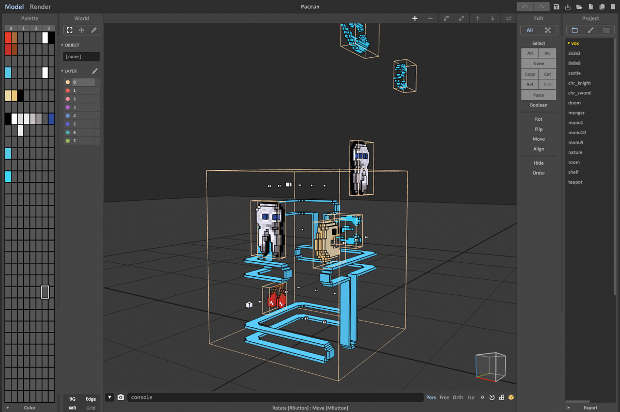Take a screenshot with the camera icon
This screenshot has height=412, width=620.
[x=120, y=397]
